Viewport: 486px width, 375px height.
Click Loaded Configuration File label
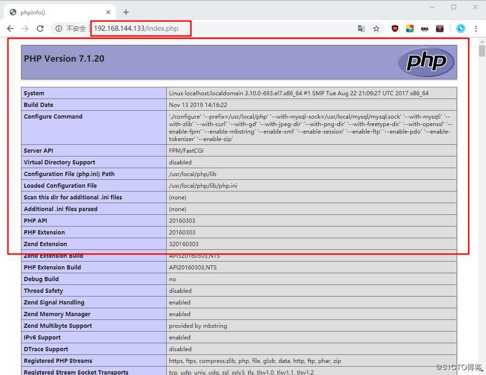click(60, 186)
